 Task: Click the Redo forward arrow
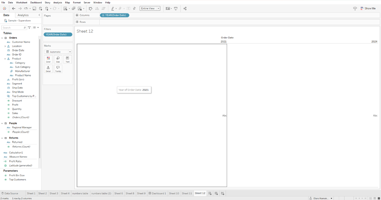tap(20, 8)
